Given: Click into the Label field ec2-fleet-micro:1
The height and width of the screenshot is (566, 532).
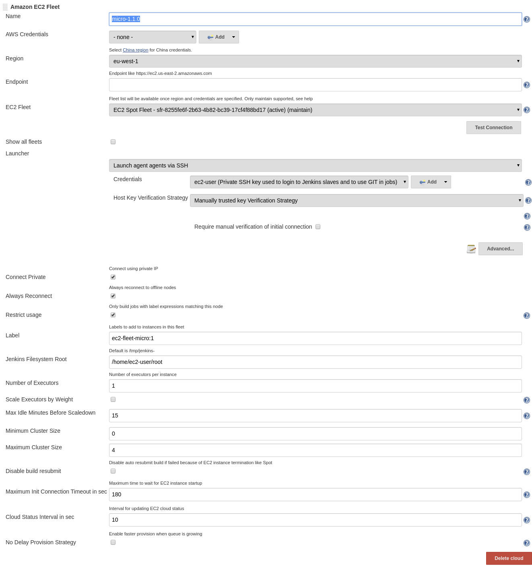Looking at the screenshot, I should pyautogui.click(x=315, y=338).
